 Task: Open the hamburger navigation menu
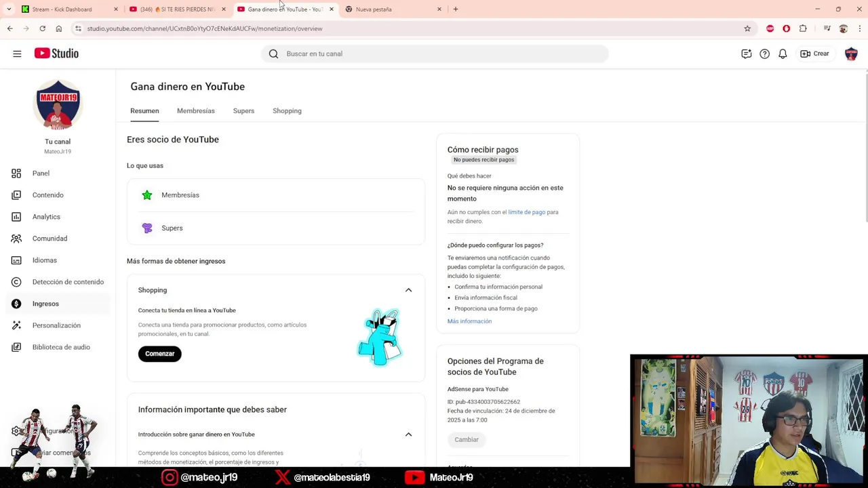pyautogui.click(x=17, y=54)
